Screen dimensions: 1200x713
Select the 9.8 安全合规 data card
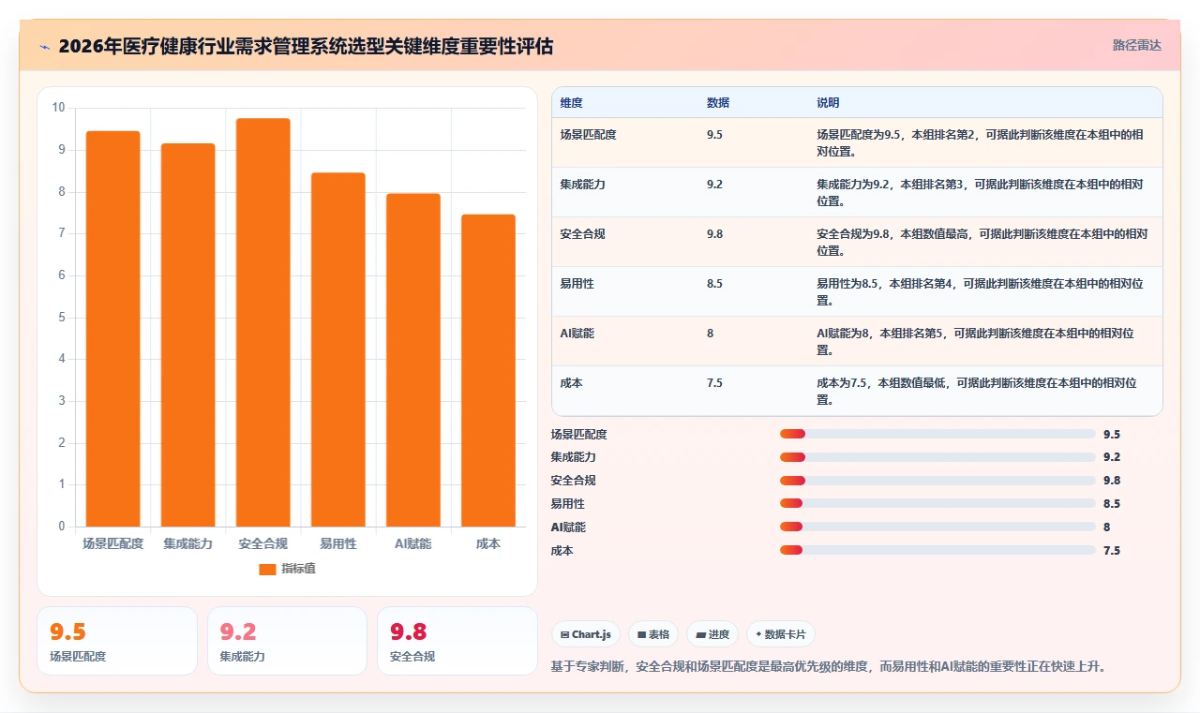(457, 641)
